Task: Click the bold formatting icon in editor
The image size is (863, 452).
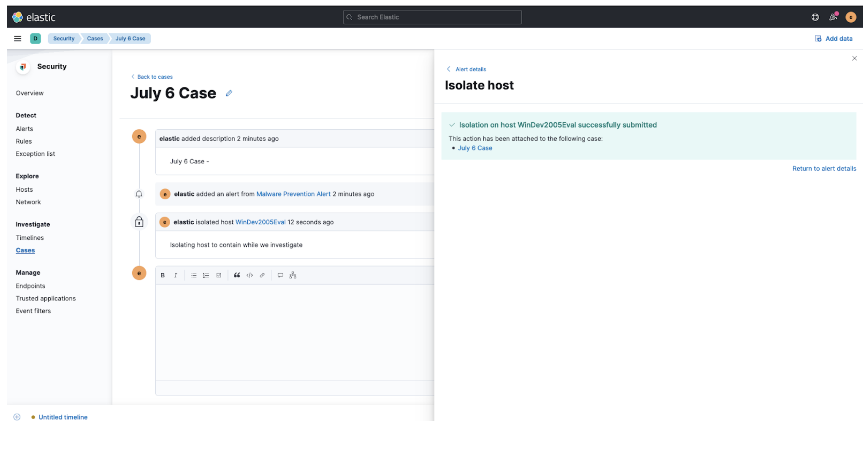Action: (x=162, y=275)
